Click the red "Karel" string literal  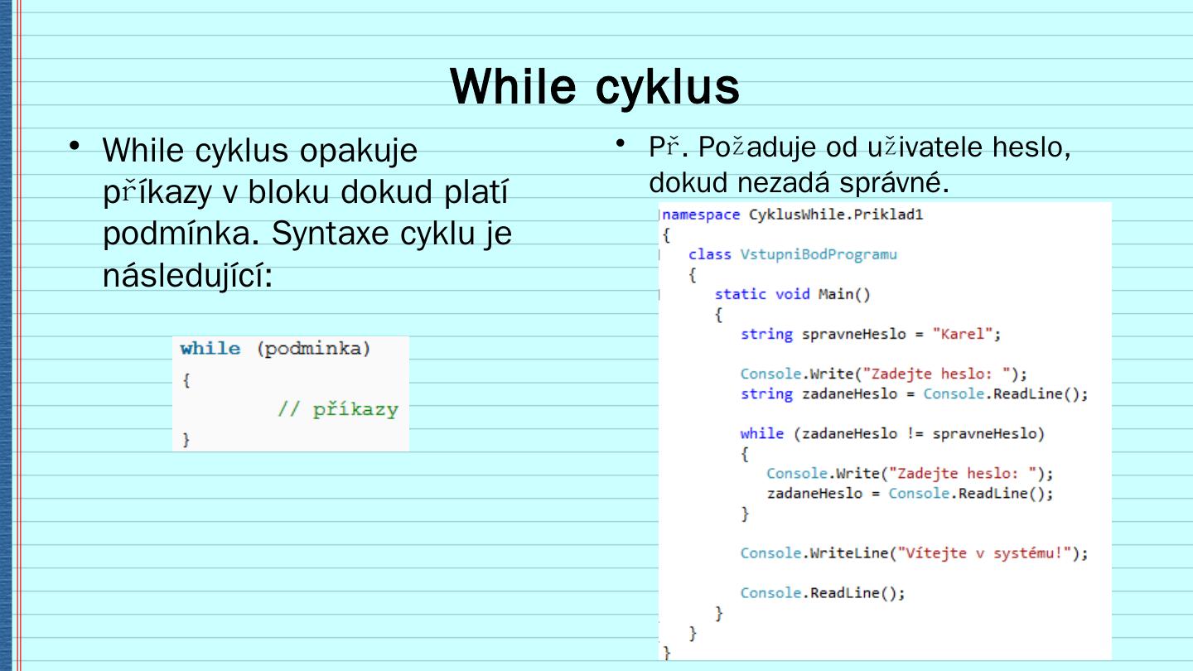point(962,334)
